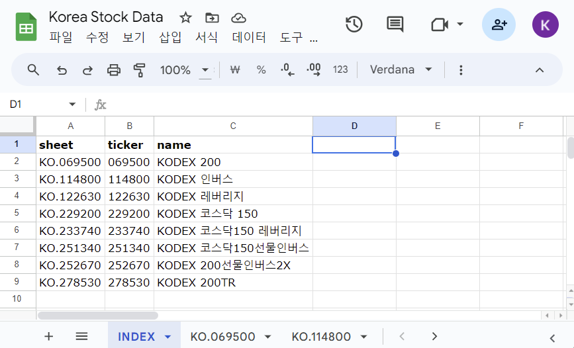Image resolution: width=574 pixels, height=348 pixels.
Task: Select cell KODEX 코스닥 150
Action: 233,214
